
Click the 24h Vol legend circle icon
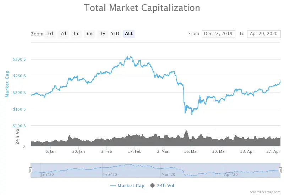coord(153,185)
